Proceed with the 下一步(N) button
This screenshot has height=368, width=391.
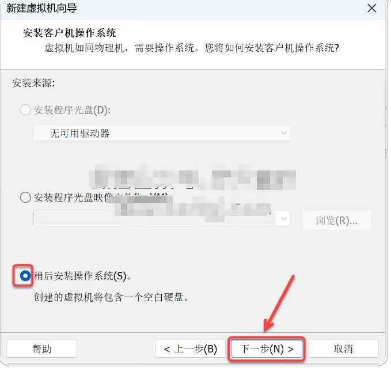tap(267, 349)
